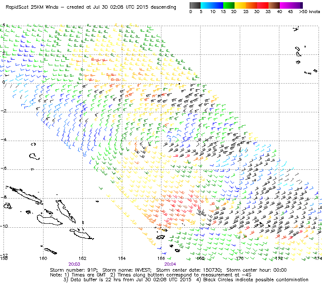This screenshot has height=283, width=322.
Task: Click the title text 'RapidScat 25KM Winds'
Action: [32, 7]
